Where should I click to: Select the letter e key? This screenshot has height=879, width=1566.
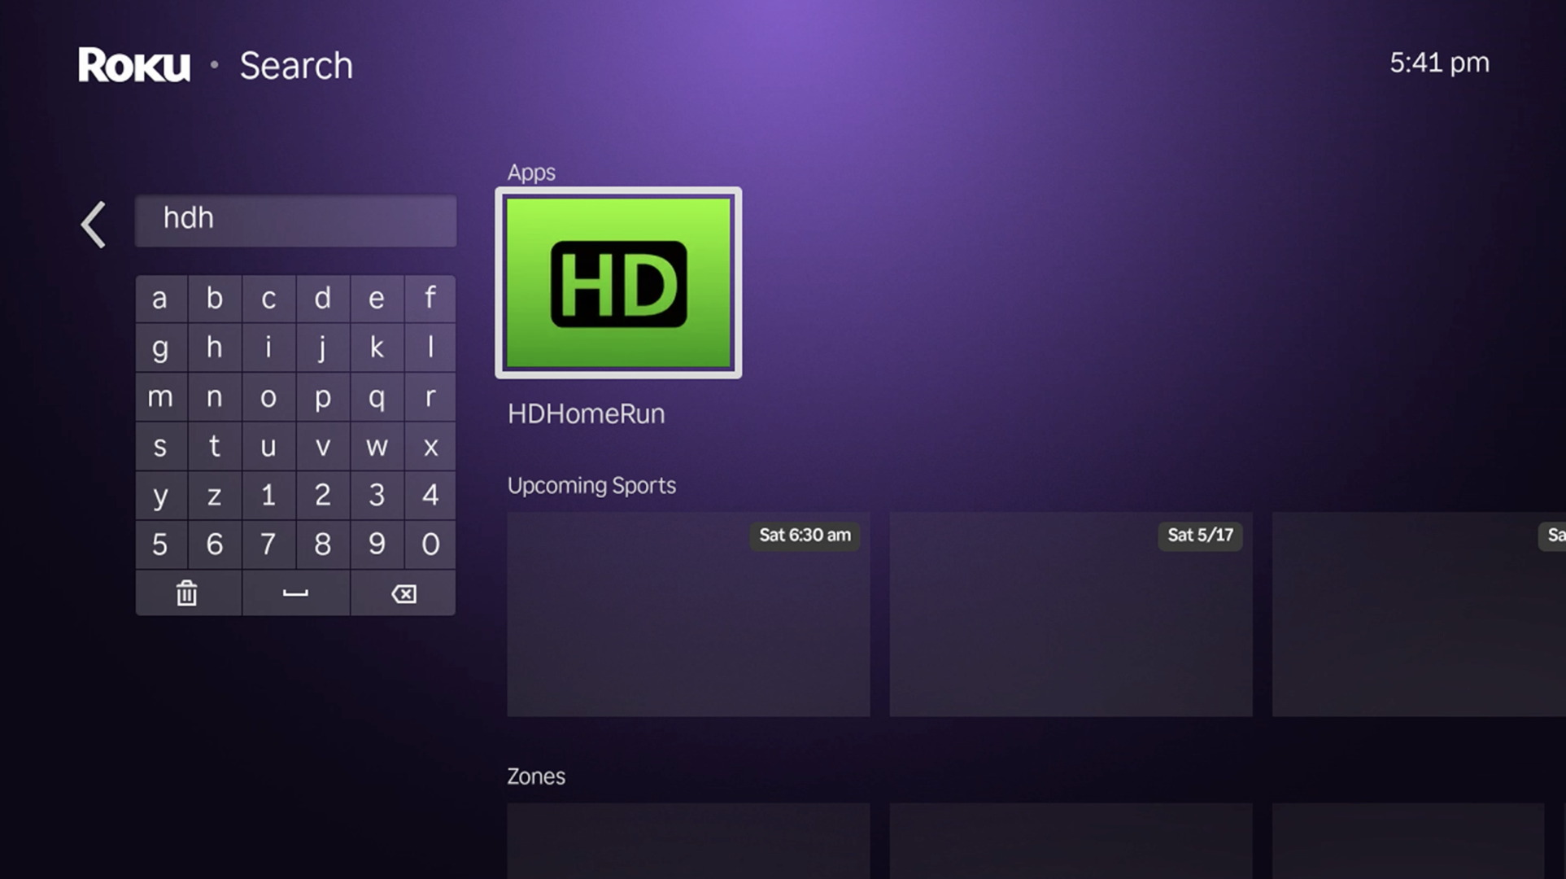click(377, 299)
